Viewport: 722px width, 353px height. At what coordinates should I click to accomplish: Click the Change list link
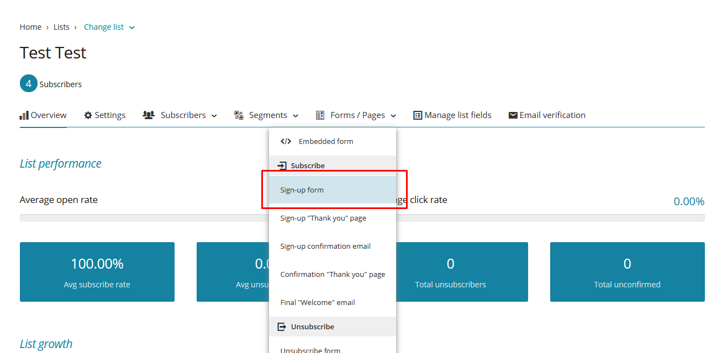[104, 27]
